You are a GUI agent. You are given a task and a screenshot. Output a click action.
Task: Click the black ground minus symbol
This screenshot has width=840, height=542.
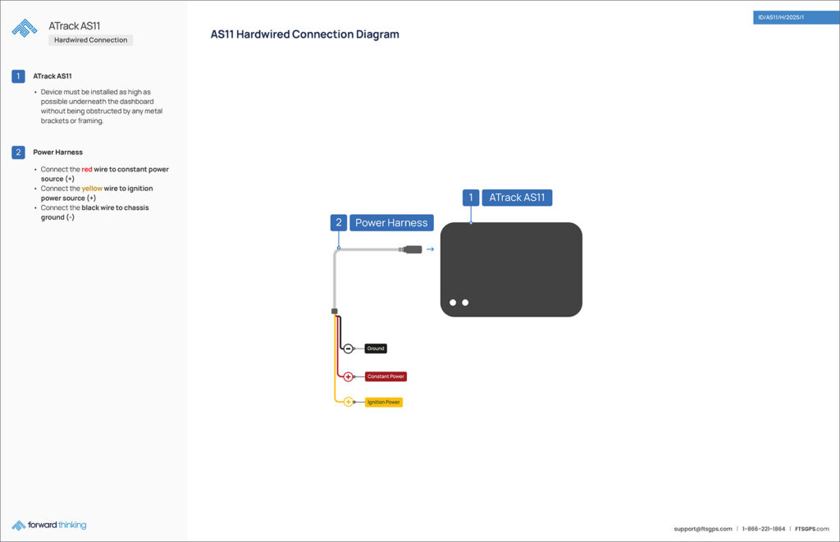point(348,348)
